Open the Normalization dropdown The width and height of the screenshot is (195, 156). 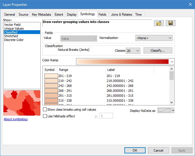[154, 38]
